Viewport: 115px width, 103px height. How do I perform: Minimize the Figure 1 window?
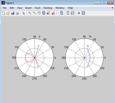tap(97, 3)
